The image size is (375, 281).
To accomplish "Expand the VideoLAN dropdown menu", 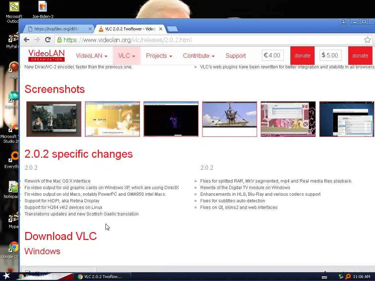I will (x=92, y=56).
